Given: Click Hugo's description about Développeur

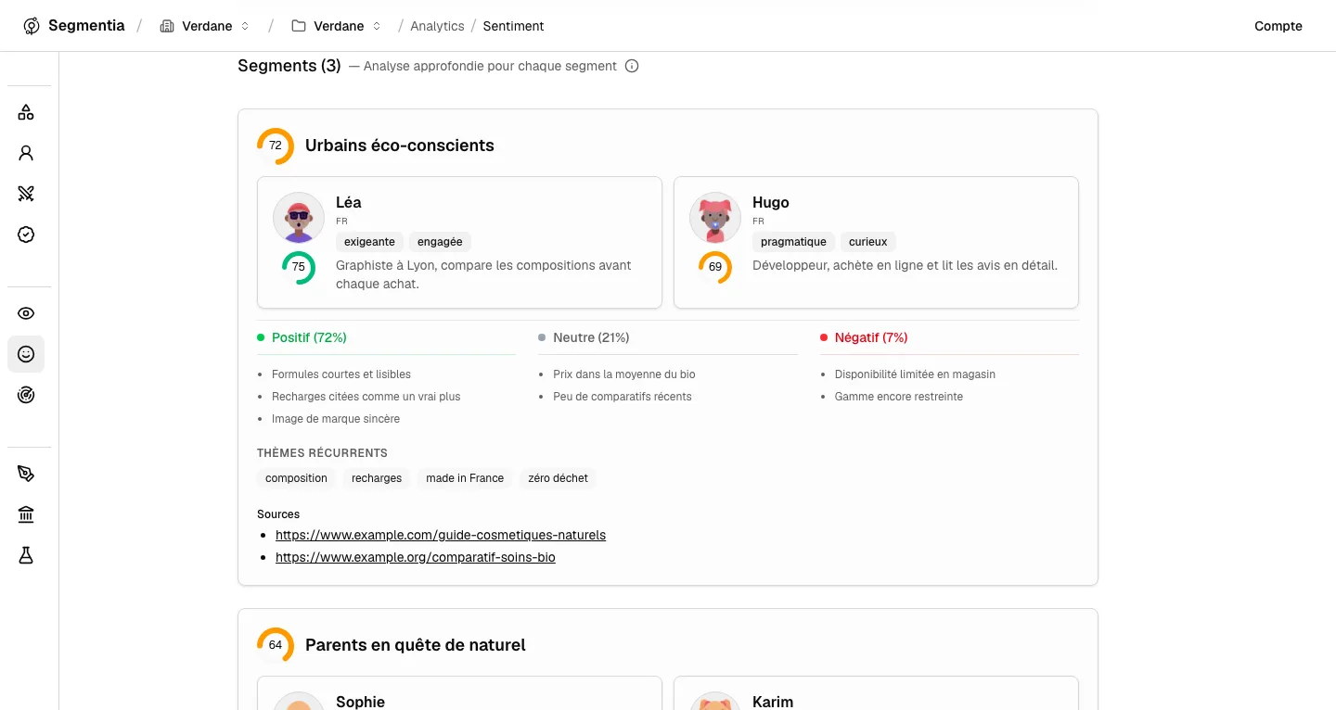Looking at the screenshot, I should (905, 265).
